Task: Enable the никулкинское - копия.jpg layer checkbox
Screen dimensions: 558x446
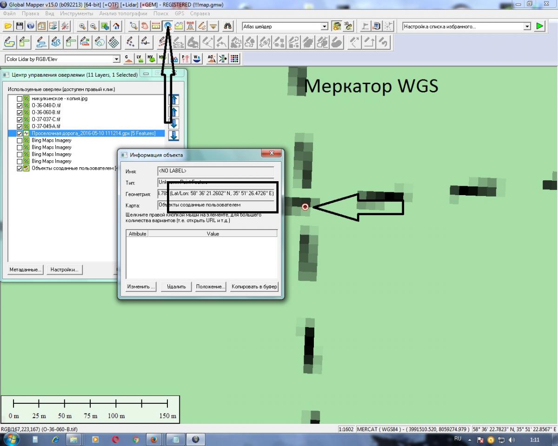Action: click(x=19, y=99)
